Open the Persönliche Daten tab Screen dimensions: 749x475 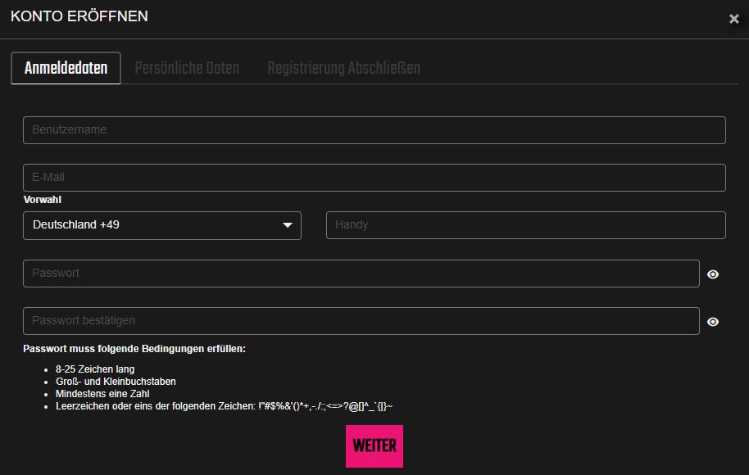coord(187,68)
